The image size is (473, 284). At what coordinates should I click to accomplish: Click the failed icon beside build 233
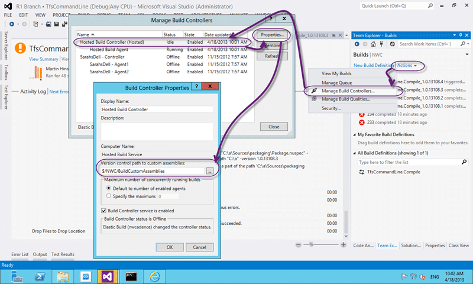coord(362,122)
